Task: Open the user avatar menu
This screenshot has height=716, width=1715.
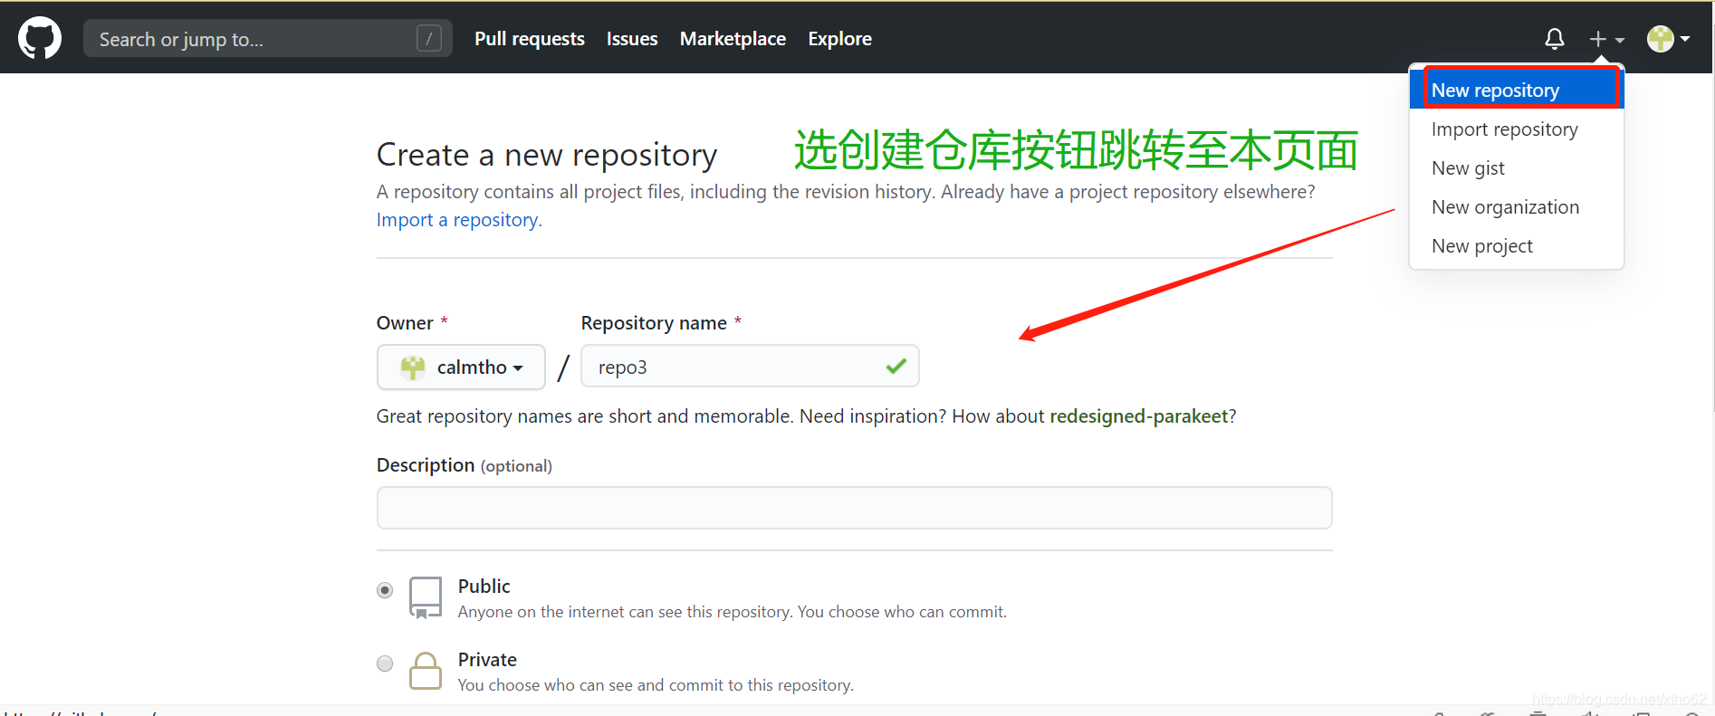Action: point(1668,39)
